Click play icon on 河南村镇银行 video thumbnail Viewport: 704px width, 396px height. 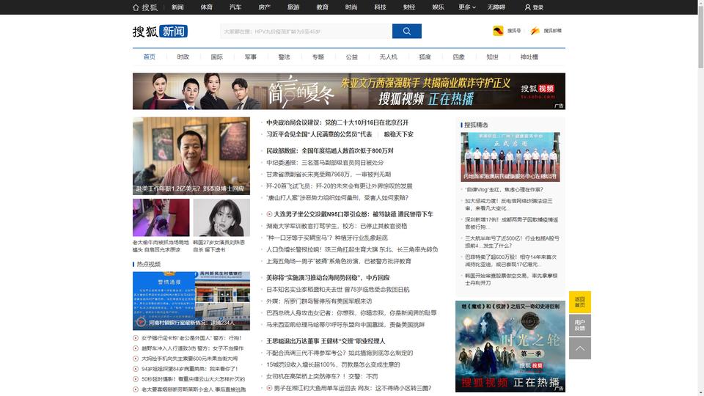(141, 322)
